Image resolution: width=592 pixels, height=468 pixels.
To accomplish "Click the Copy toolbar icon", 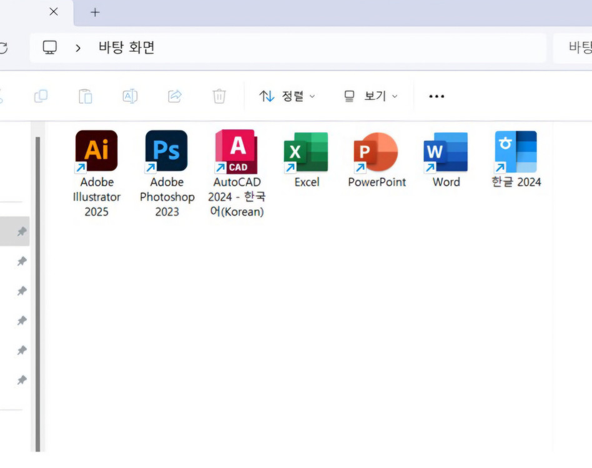I will (41, 96).
